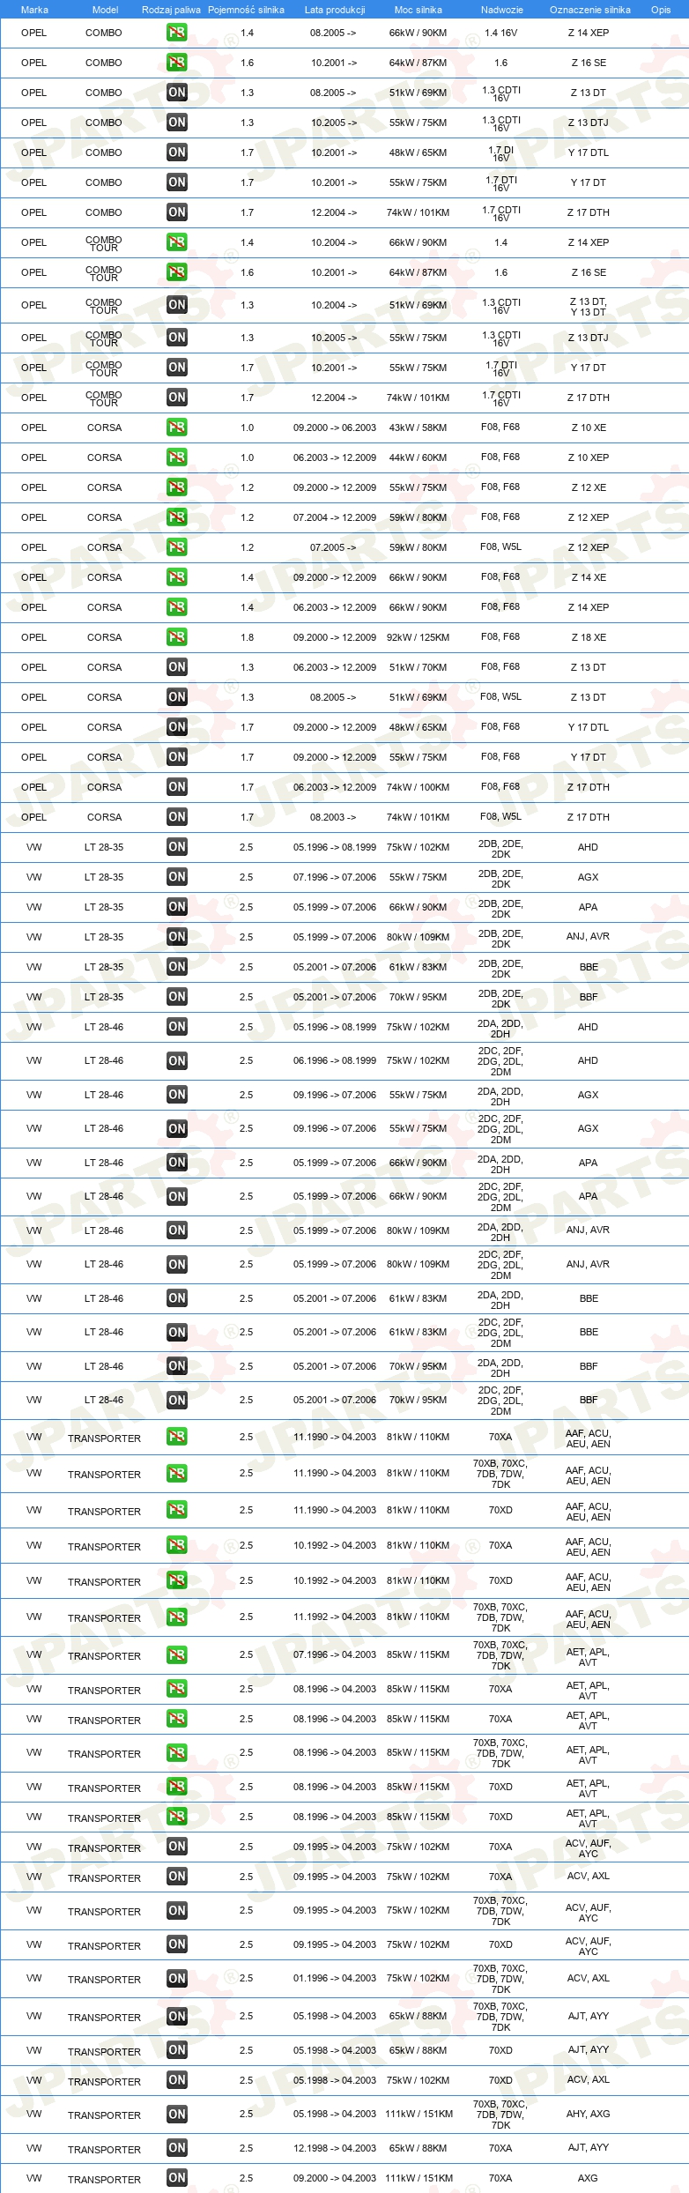689x2193 pixels.
Task: Click production date 07.1996 -> 07.2006
Action: pos(335,877)
